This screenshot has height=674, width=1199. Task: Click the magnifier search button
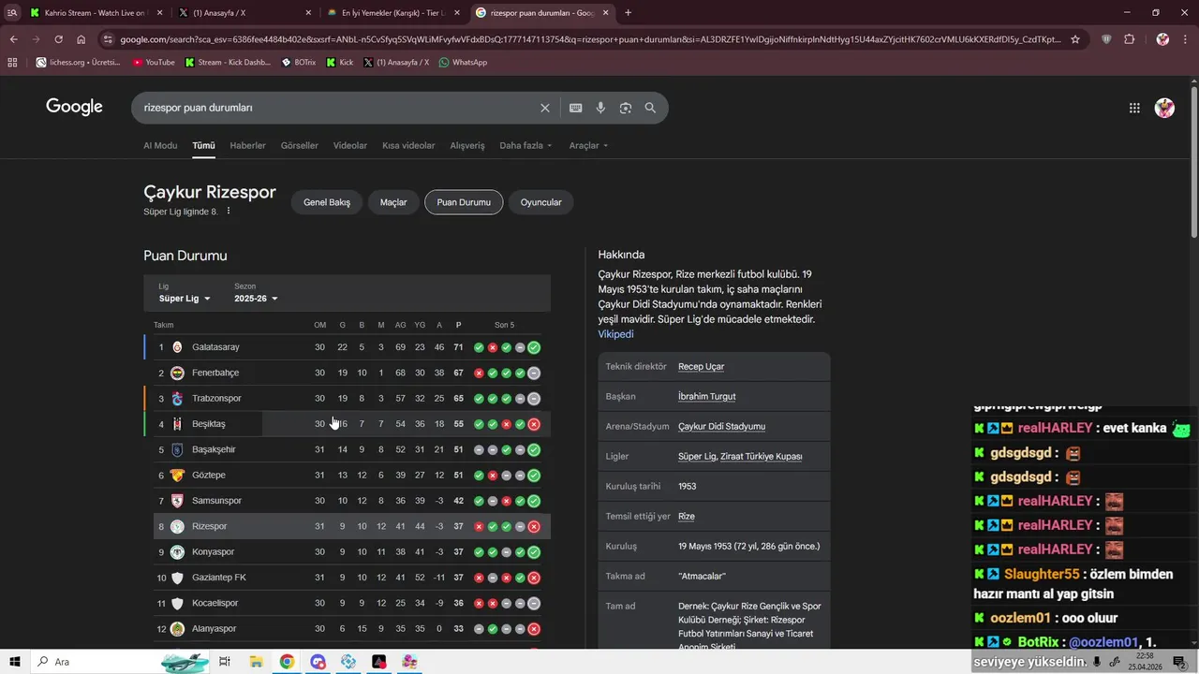650,108
